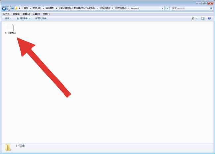
Task: Click the change view icon
Action: tap(193, 18)
